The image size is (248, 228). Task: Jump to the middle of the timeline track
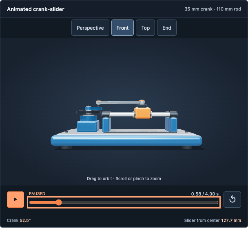(x=124, y=202)
